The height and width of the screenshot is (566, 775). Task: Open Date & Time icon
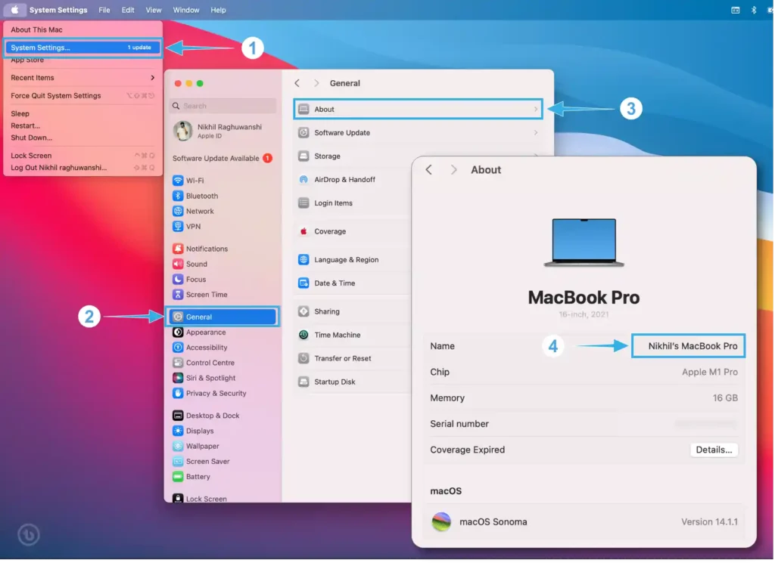pos(303,283)
